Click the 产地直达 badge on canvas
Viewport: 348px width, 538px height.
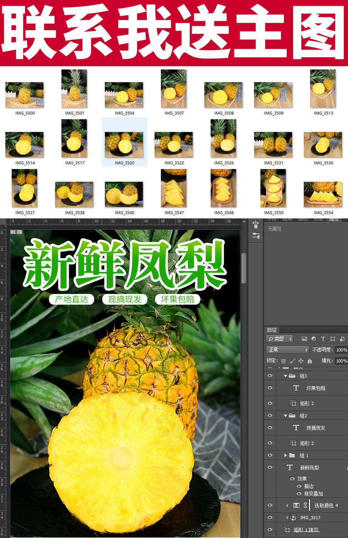pyautogui.click(x=72, y=299)
